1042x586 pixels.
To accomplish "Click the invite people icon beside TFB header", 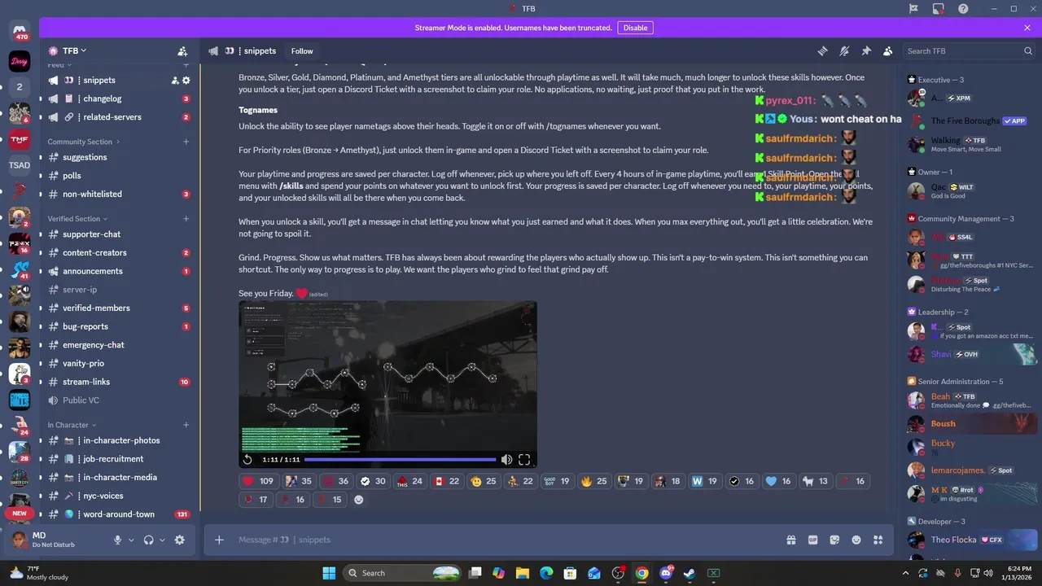I will 182,50.
